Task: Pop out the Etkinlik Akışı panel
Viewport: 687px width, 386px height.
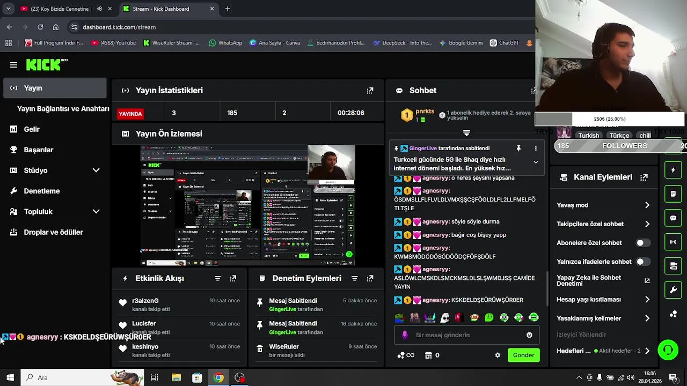Action: point(233,278)
